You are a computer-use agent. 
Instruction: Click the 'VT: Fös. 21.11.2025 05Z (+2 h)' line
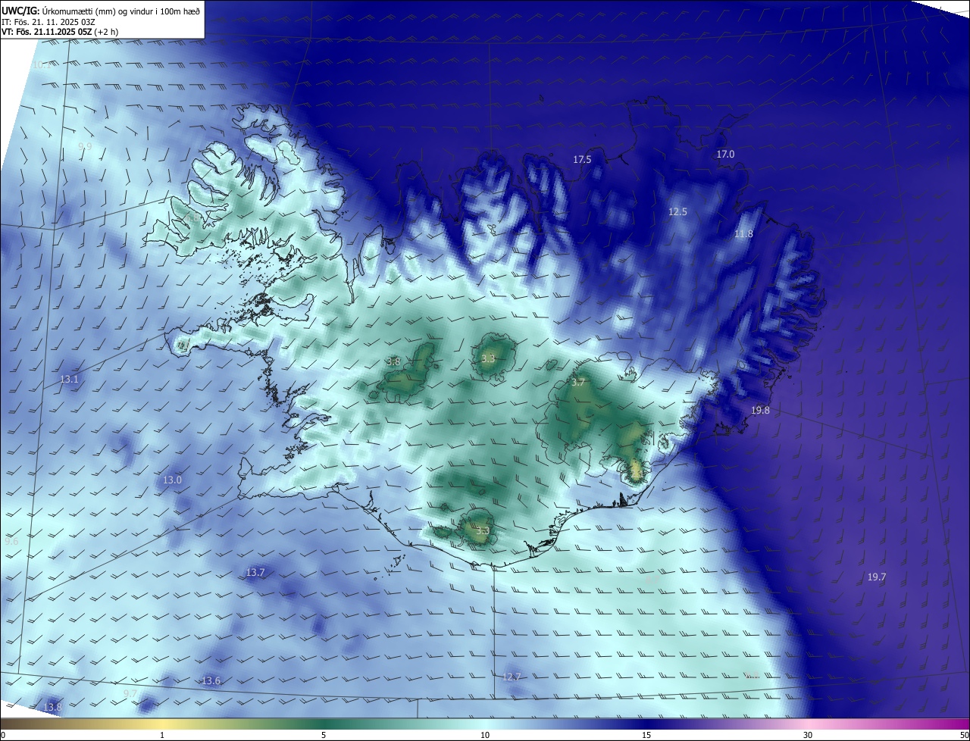point(60,32)
